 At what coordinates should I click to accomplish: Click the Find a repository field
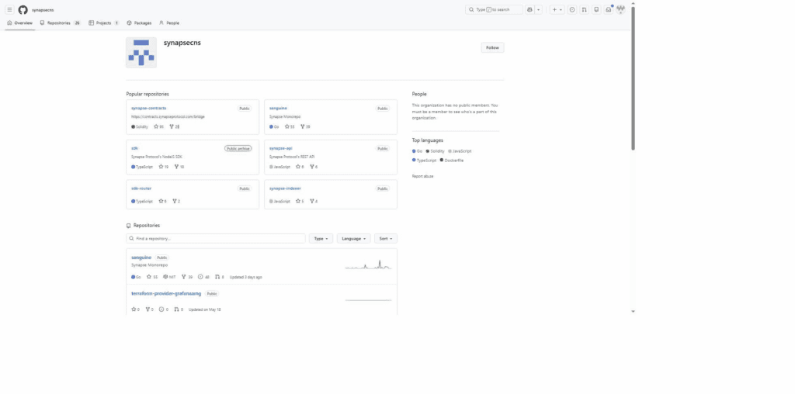coord(216,239)
